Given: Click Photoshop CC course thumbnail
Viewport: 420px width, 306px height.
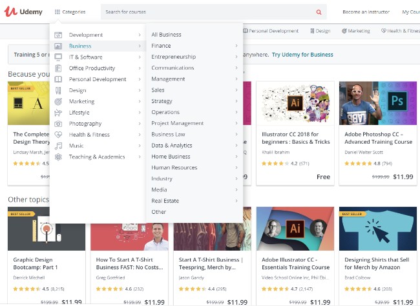Looking at the screenshot, I should [378, 103].
